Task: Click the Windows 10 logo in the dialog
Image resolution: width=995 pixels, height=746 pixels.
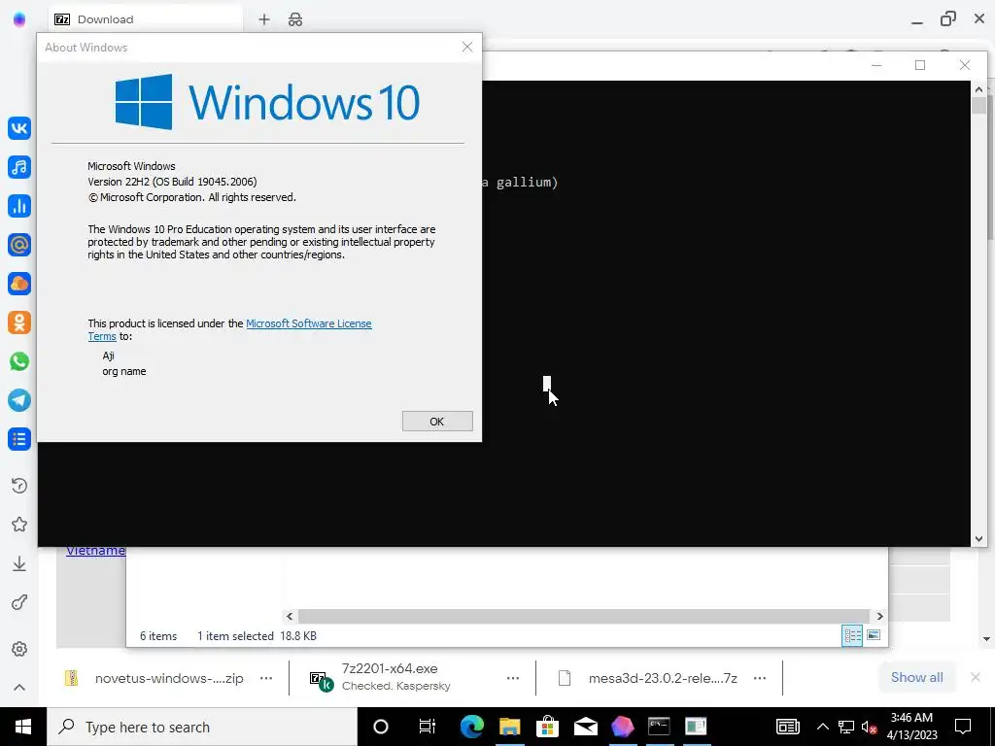Action: point(267,101)
